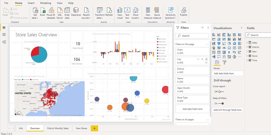The width and height of the screenshot is (271, 135).
Task: Select the Stacked bar chart visual
Action: (214, 35)
